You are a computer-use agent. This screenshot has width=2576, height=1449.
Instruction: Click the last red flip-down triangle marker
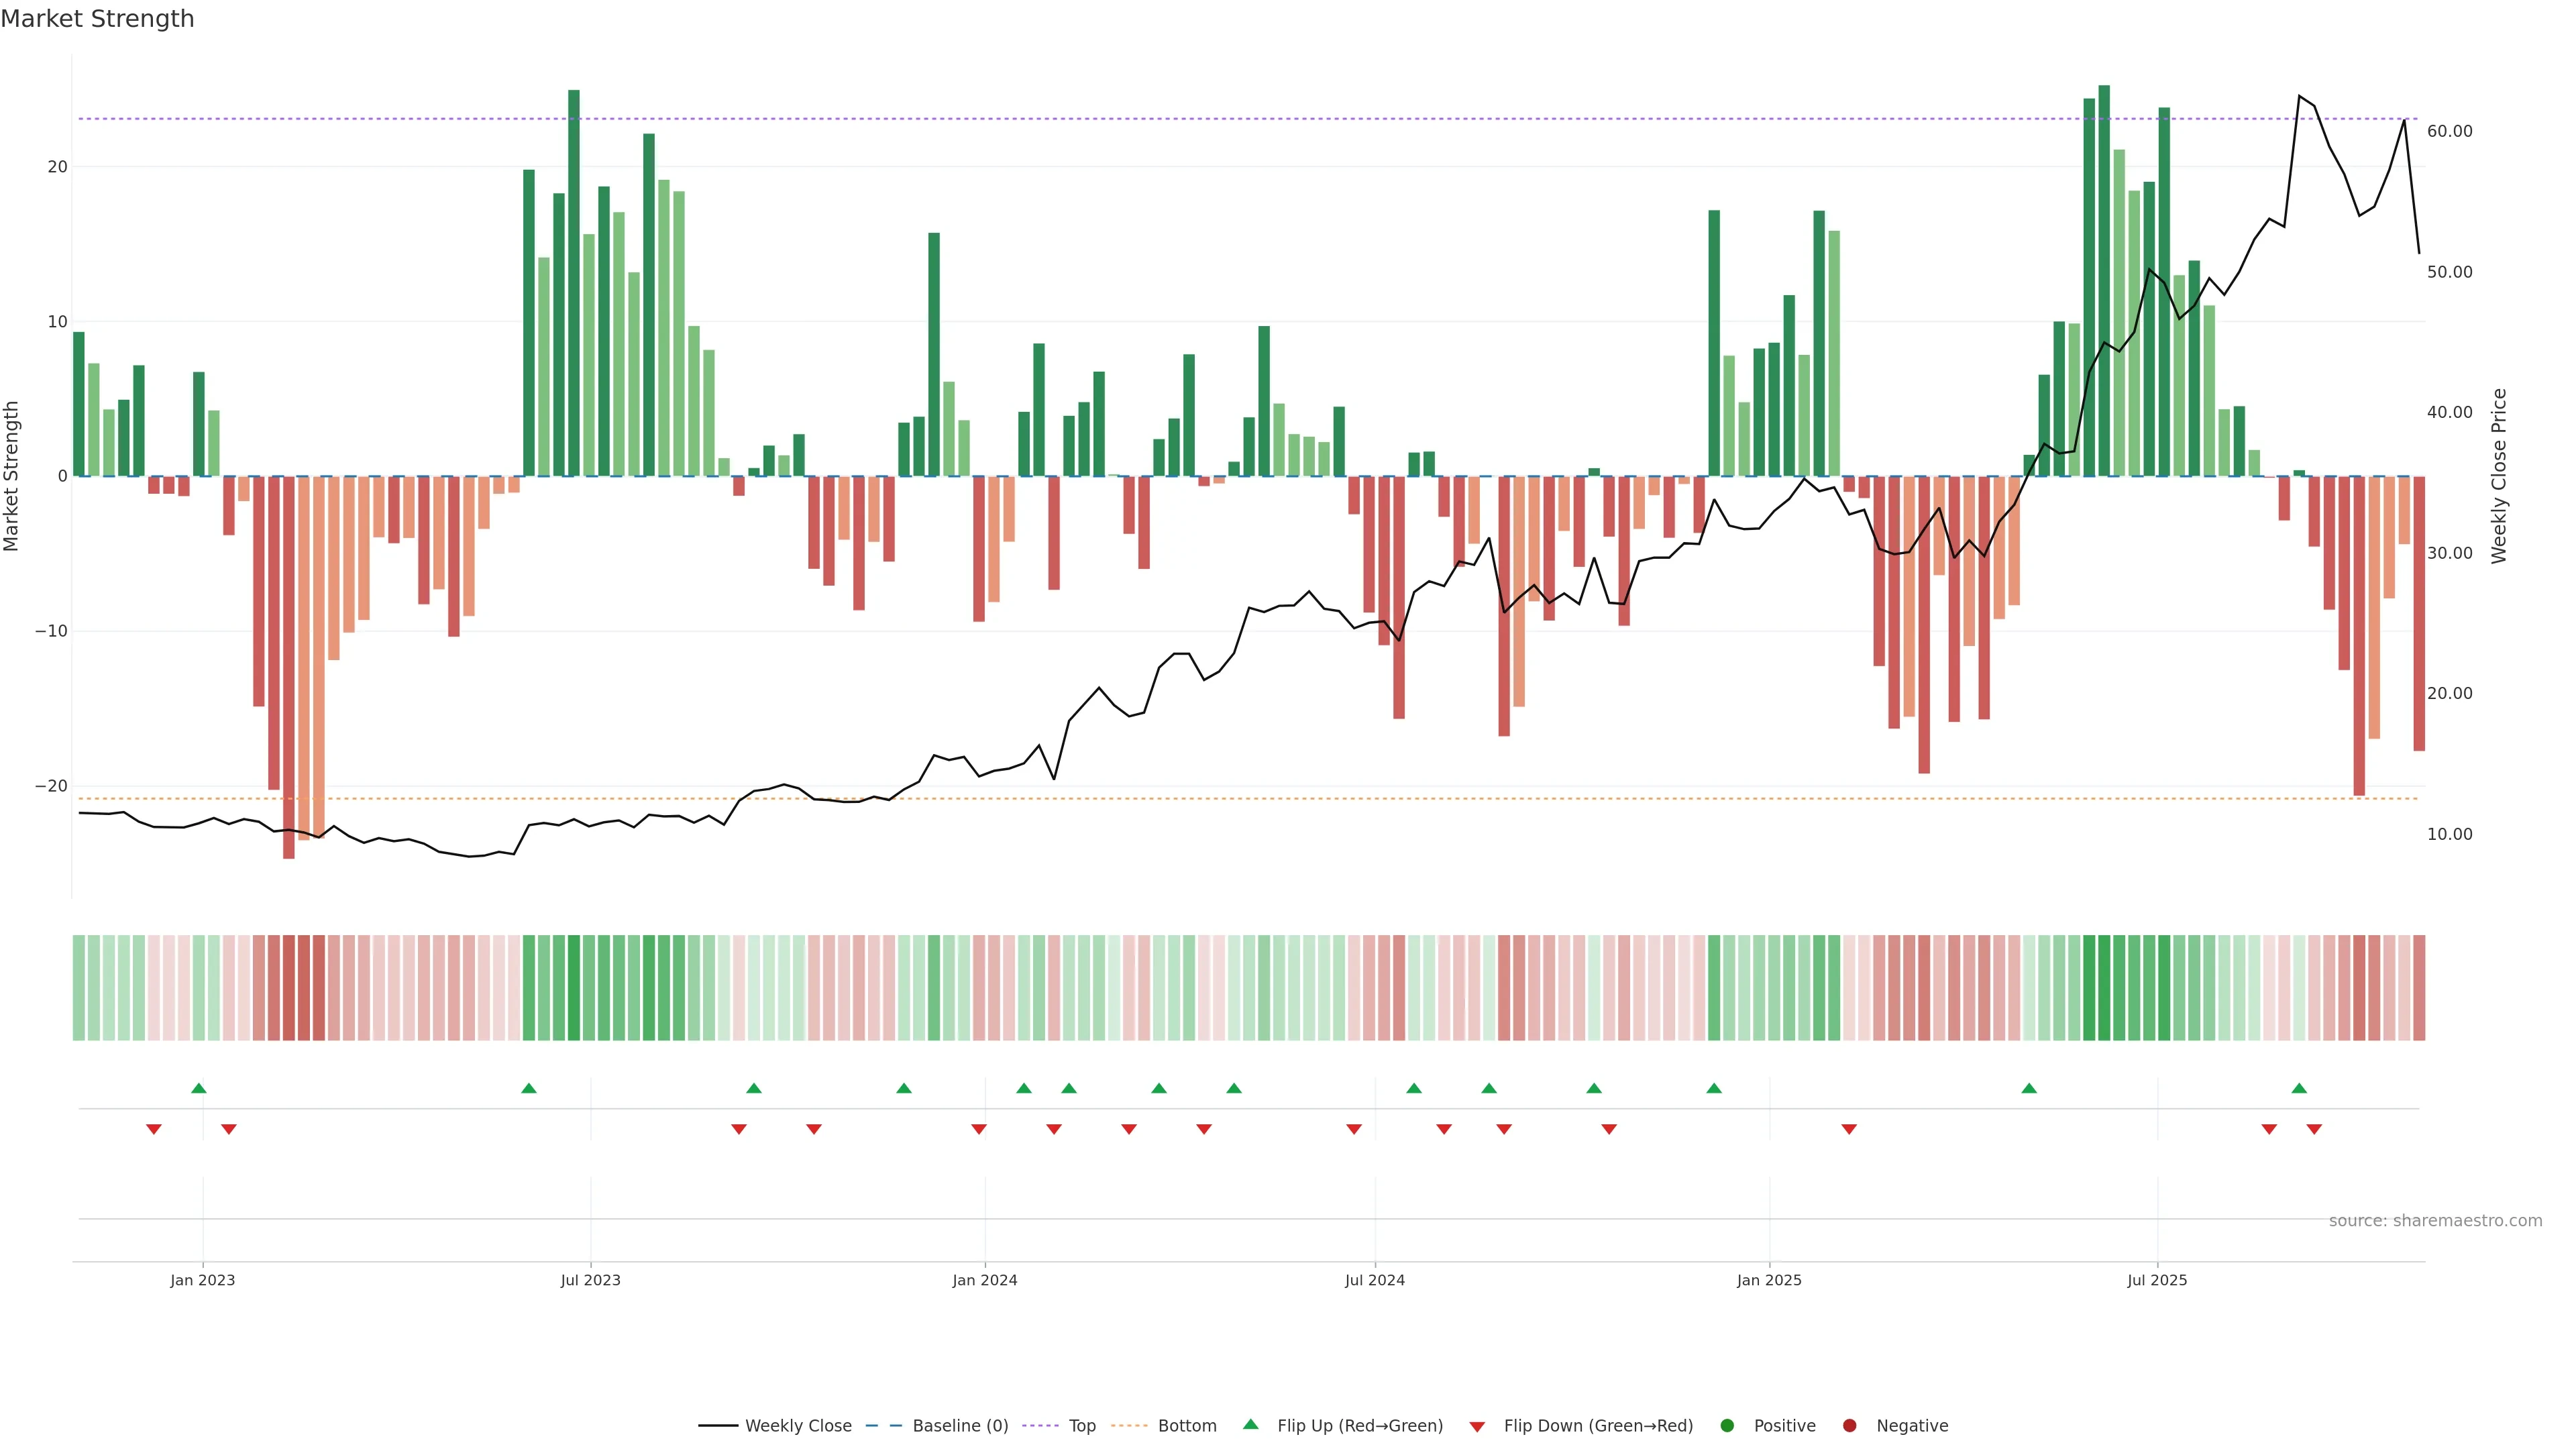pos(2314,1129)
